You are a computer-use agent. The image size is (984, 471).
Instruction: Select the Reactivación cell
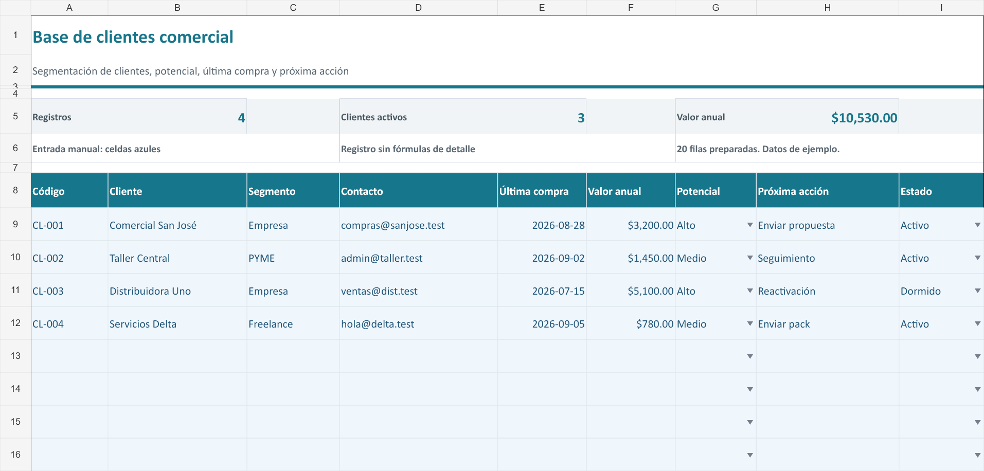pyautogui.click(x=827, y=291)
